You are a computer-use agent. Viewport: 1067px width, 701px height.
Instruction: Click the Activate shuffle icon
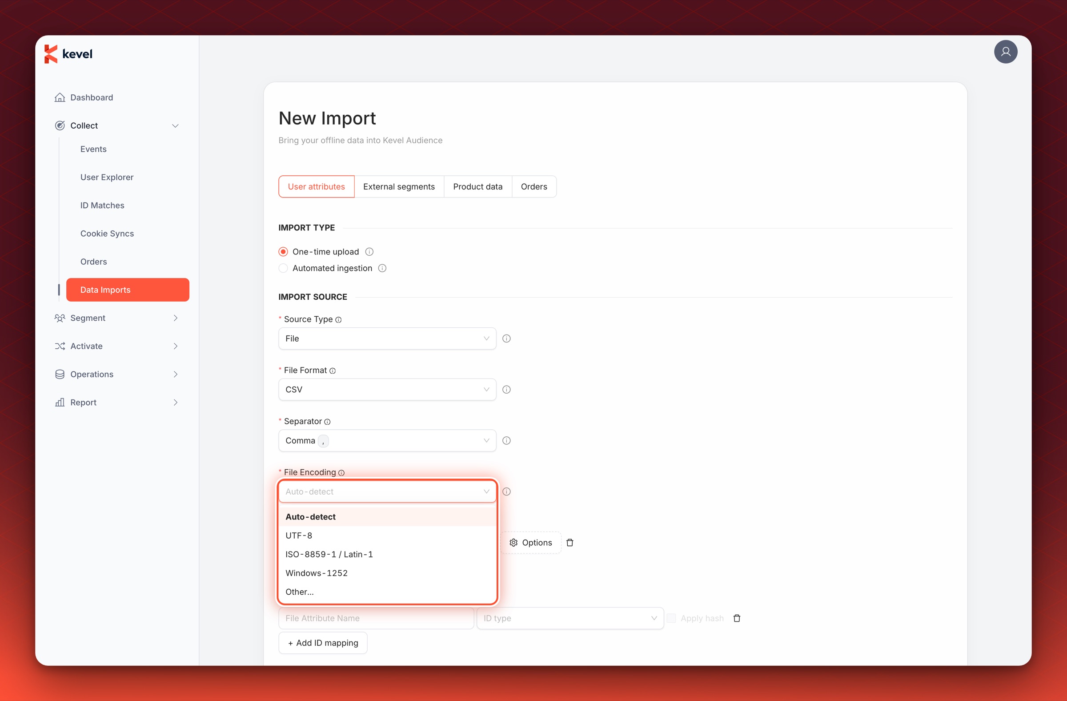point(60,346)
